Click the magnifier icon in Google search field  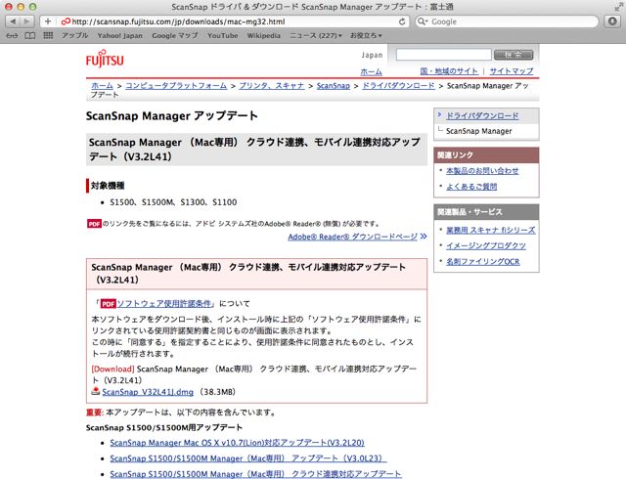coord(423,22)
